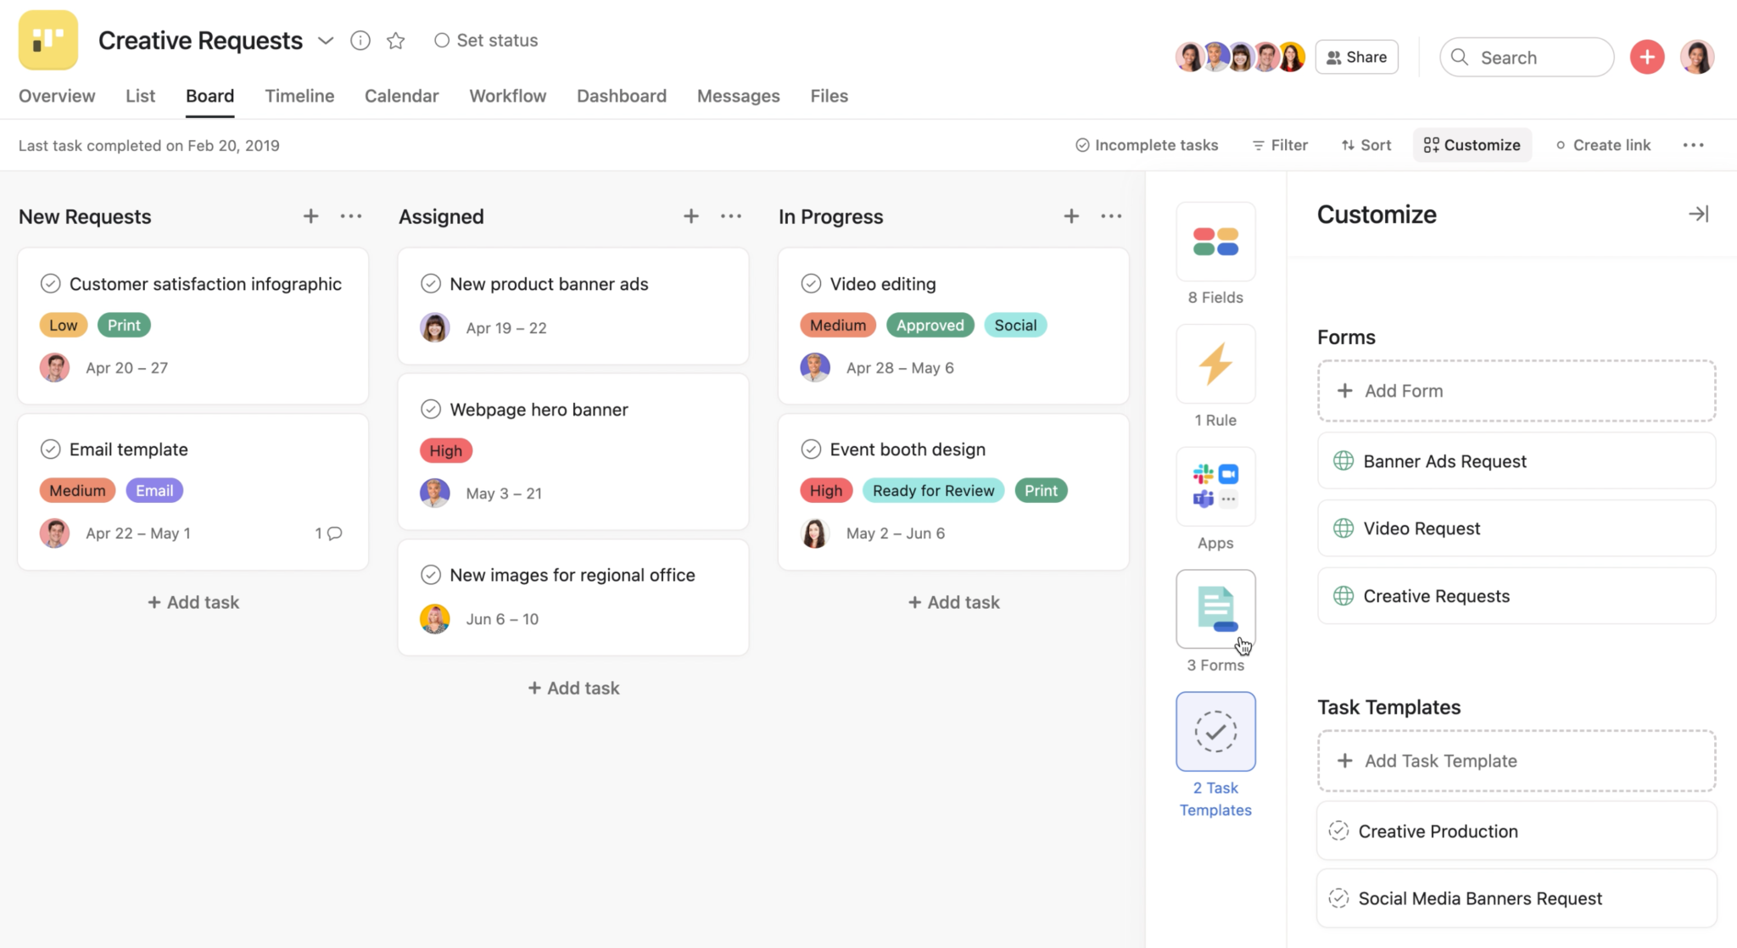Select the 2 Task Templates tile
Screen dimensions: 1737x948
point(1215,732)
